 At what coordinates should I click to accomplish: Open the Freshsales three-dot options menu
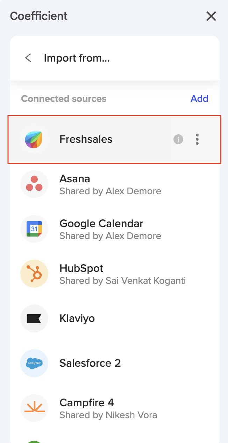click(197, 139)
